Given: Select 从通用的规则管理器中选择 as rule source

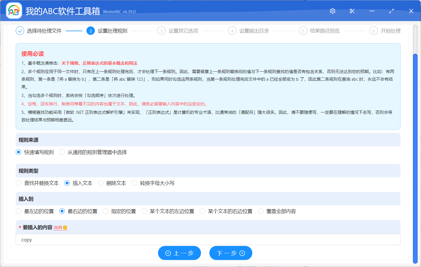Looking at the screenshot, I should [x=62, y=152].
